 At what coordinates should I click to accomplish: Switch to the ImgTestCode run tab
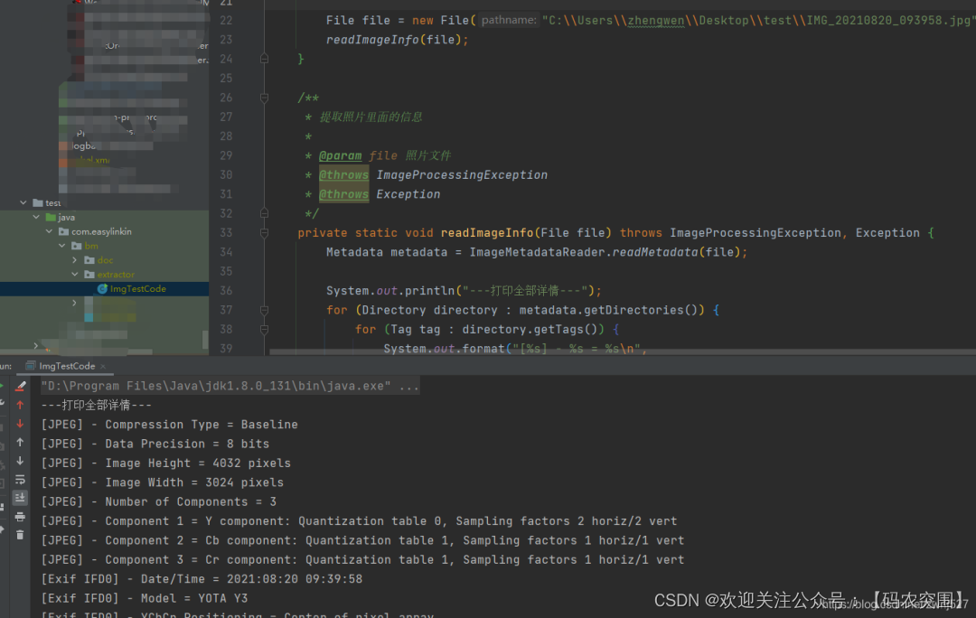[x=67, y=366]
